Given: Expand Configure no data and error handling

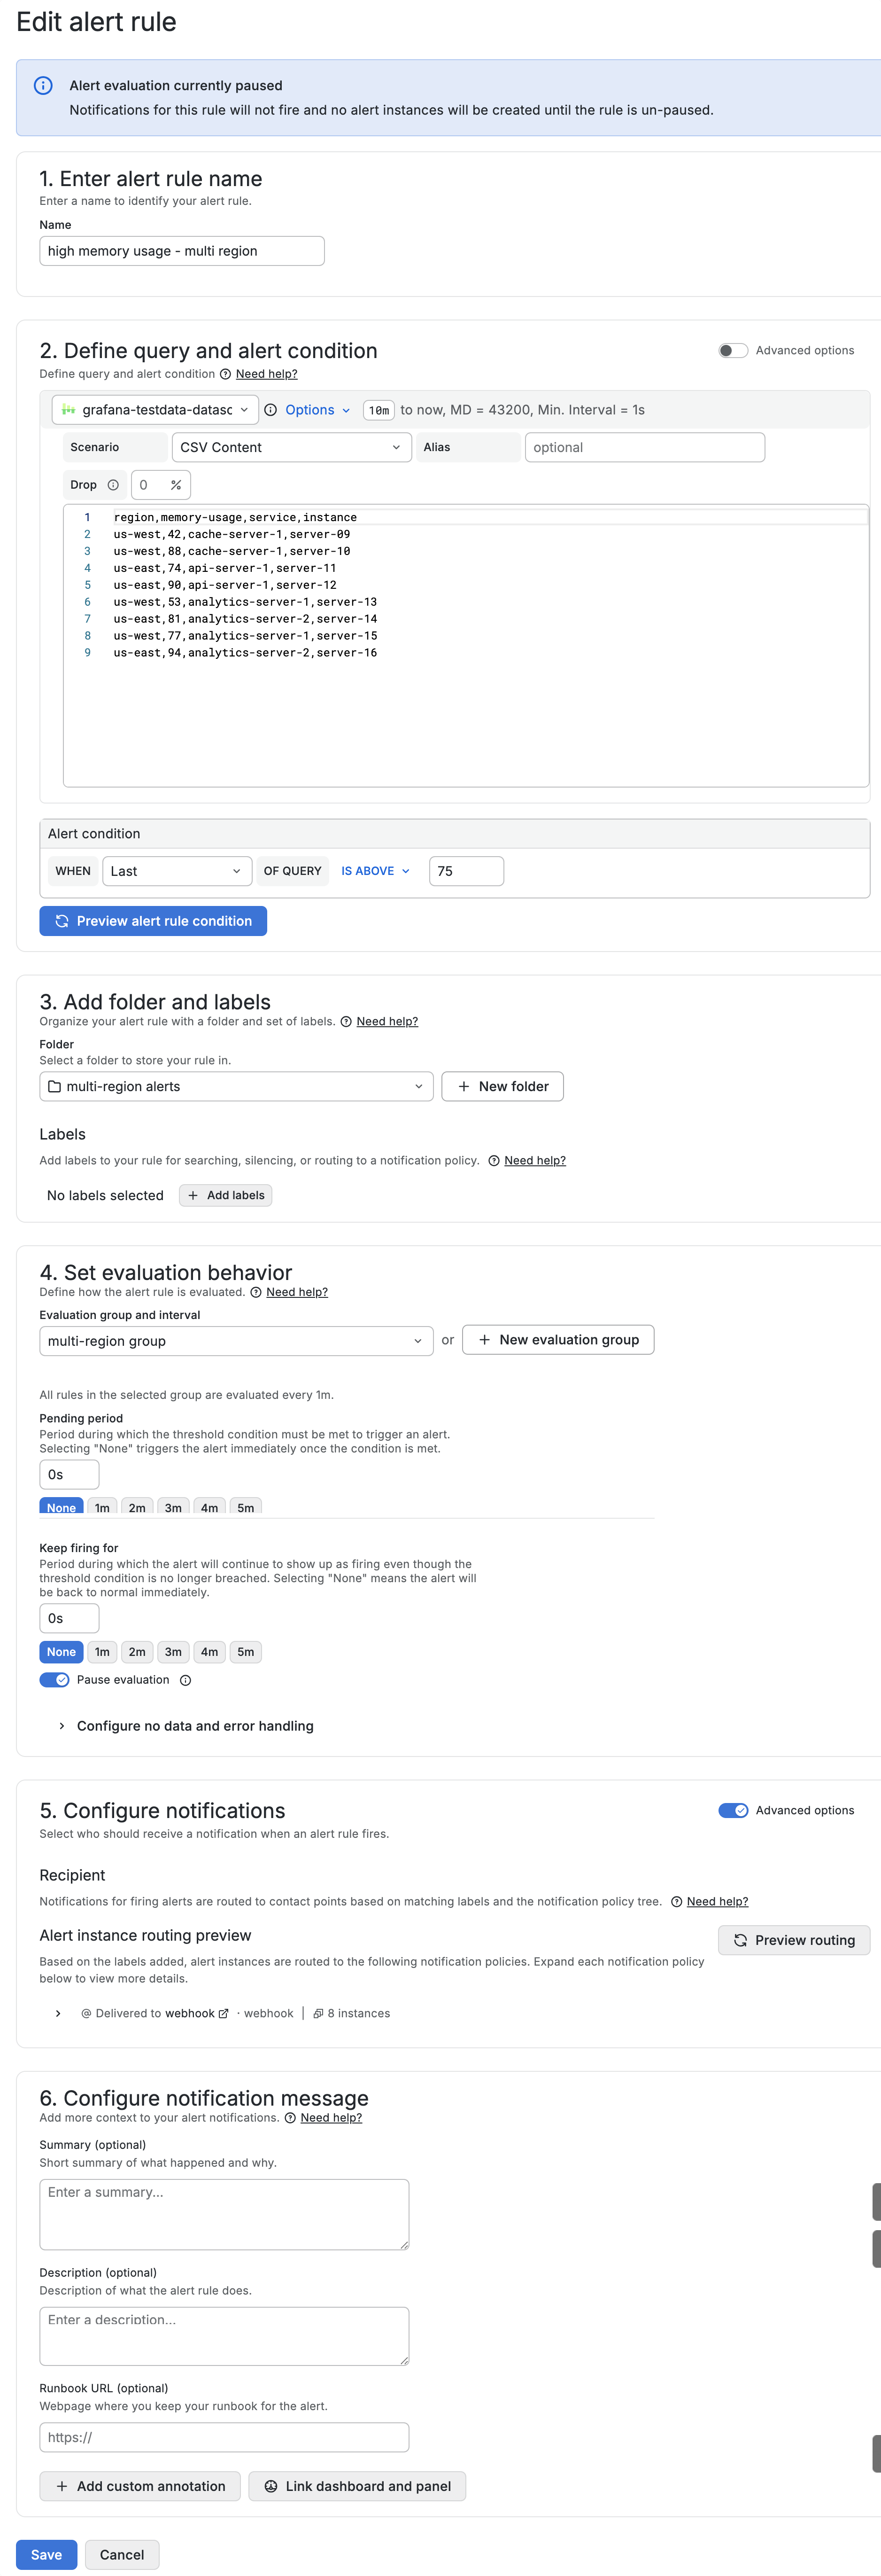Looking at the screenshot, I should click(195, 1726).
